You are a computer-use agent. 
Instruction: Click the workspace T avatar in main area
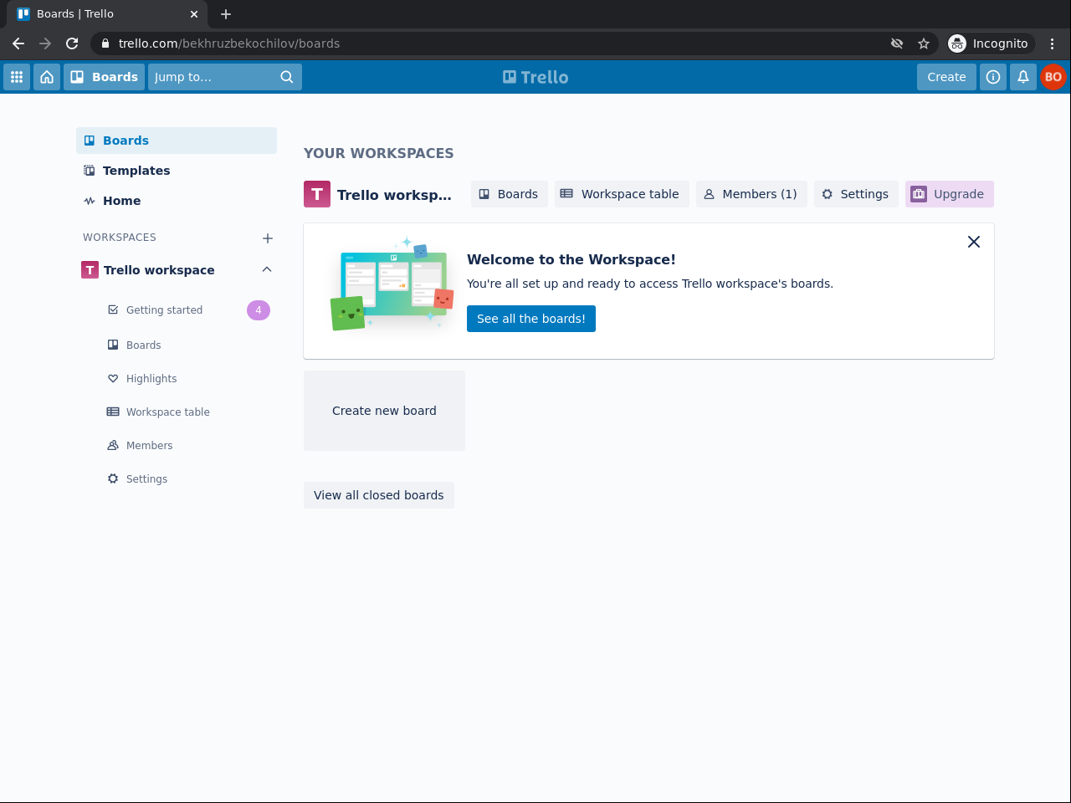(x=317, y=194)
